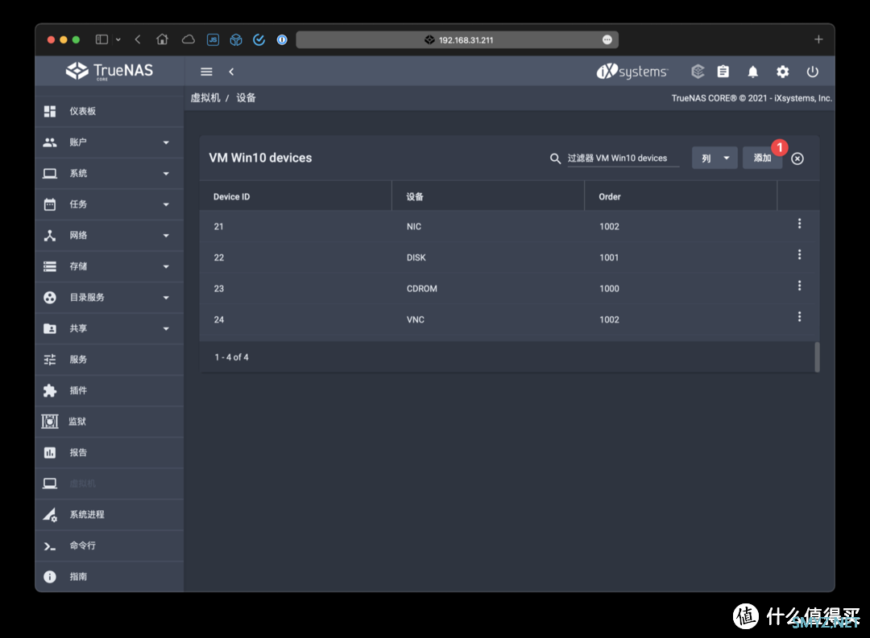This screenshot has height=638, width=870.
Task: Open the Dashboard (仪表板) sidebar icon
Action: (50, 111)
